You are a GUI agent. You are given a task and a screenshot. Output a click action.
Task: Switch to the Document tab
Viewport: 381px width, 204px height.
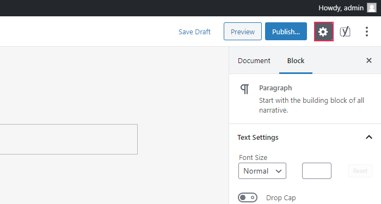click(254, 60)
